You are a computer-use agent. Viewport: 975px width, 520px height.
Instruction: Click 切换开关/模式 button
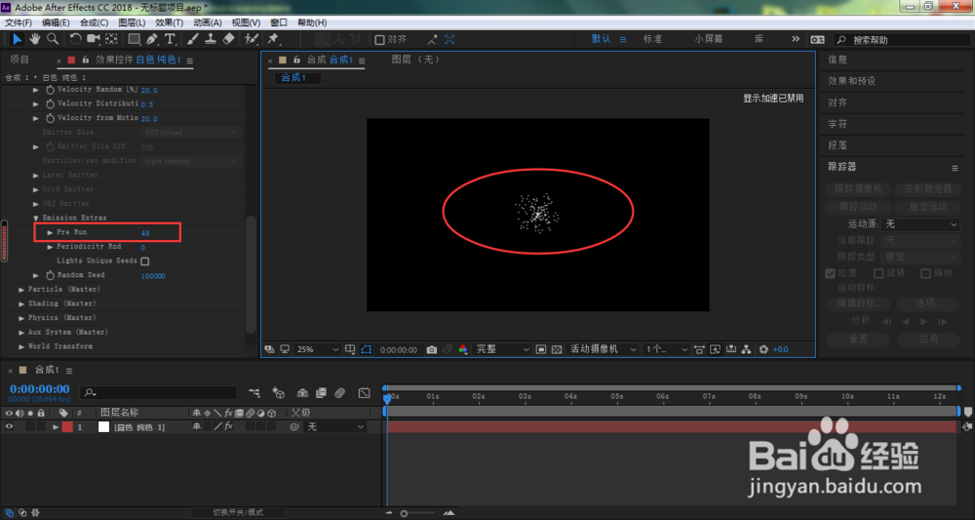tap(238, 512)
